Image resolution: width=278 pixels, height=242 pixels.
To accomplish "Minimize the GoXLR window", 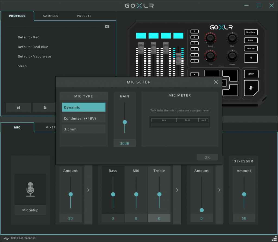I will [x=246, y=6].
